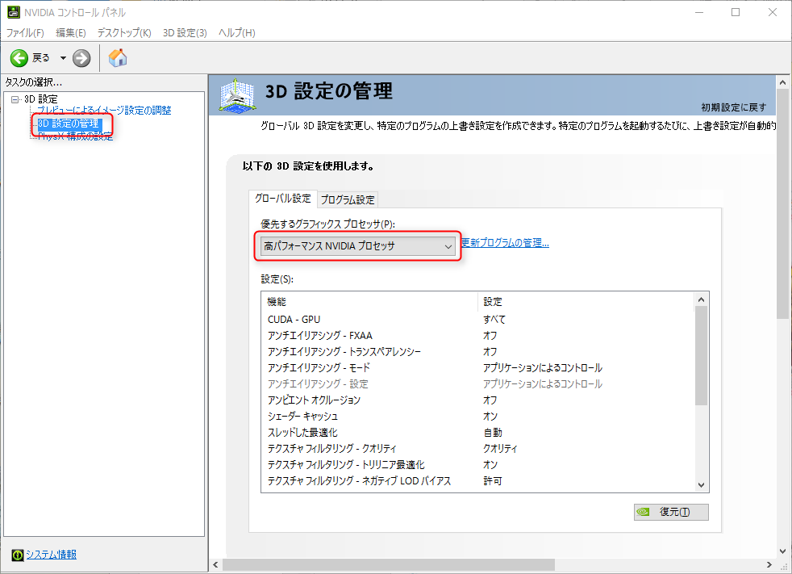This screenshot has height=574, width=792.
Task: Minimize the NVIDIA コントロール パネル window
Action: click(x=699, y=12)
